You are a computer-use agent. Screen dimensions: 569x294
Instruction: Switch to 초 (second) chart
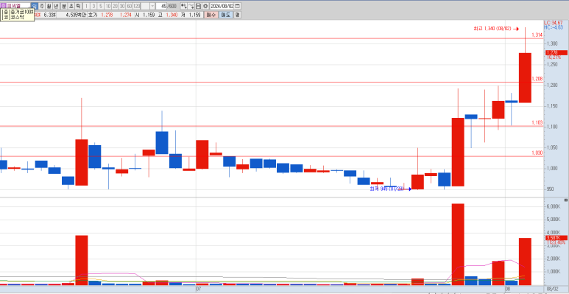click(71, 6)
